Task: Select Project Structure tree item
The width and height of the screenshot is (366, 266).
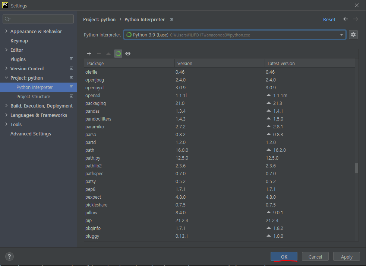Action: [33, 96]
